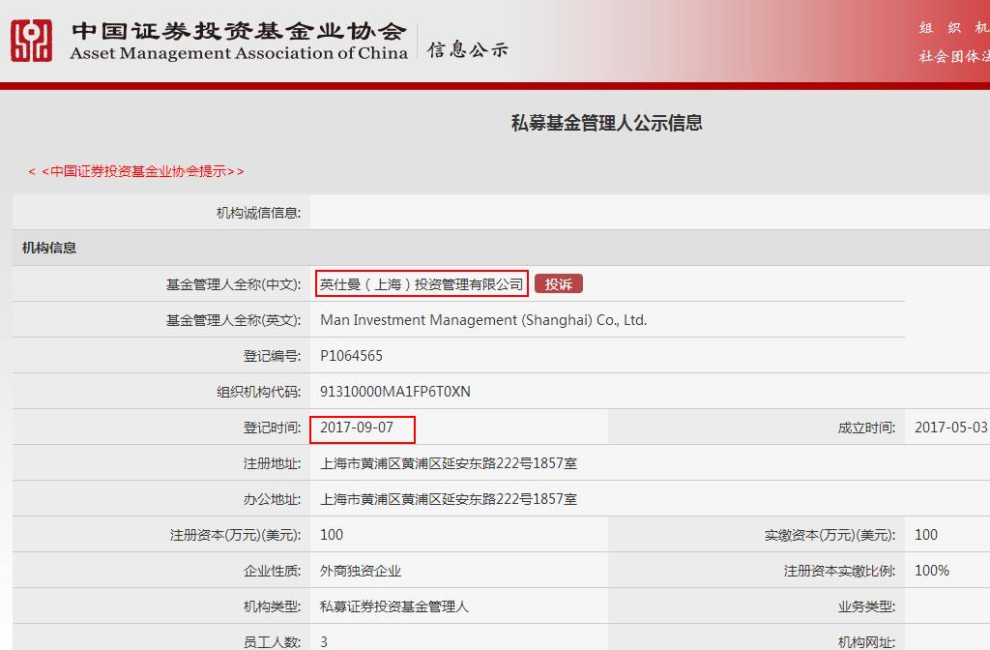Screen dimensions: 990x650
Task: Click the 成立时间 label
Action: [x=866, y=428]
